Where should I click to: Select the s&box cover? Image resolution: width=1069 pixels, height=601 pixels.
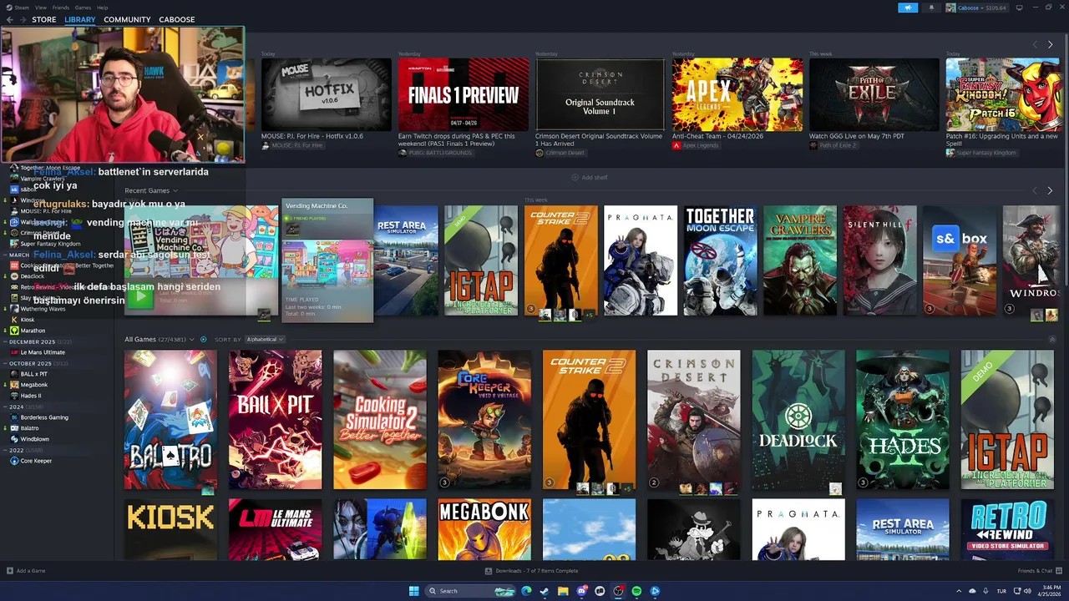(960, 260)
